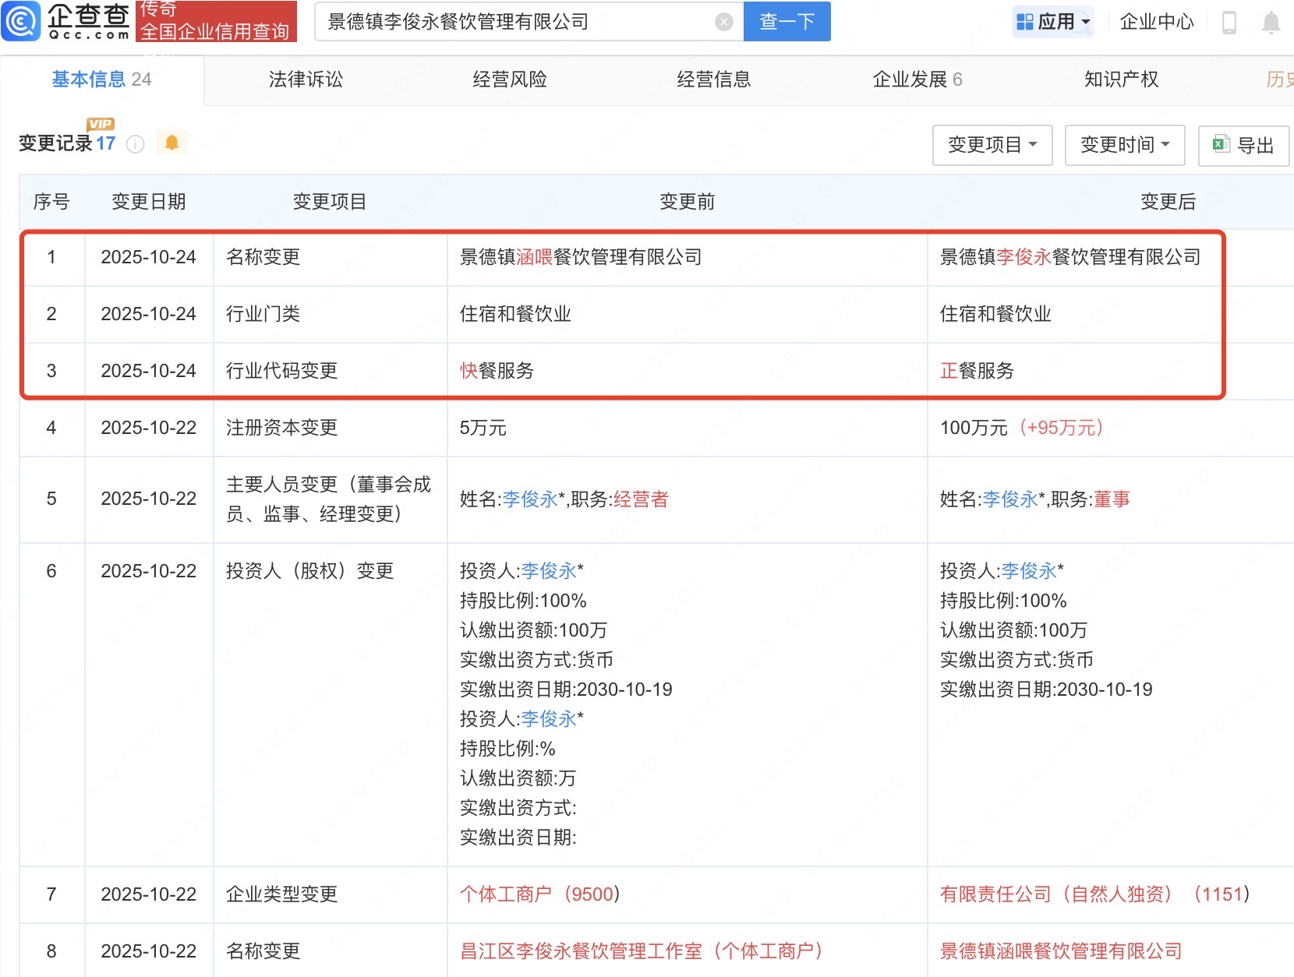Click the VIP badge above 变更记录
The width and height of the screenshot is (1294, 977).
(x=101, y=124)
